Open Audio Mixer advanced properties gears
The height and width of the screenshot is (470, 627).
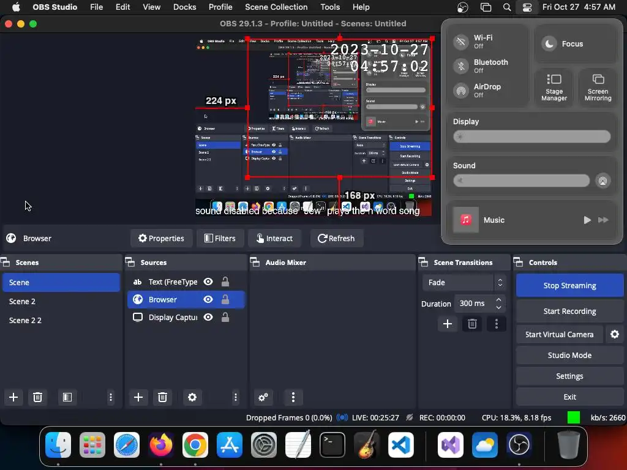click(263, 397)
